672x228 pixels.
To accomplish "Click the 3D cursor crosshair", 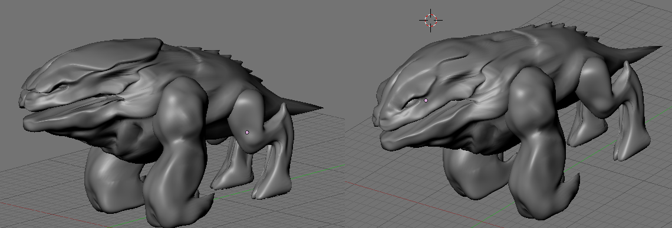I will pos(431,19).
